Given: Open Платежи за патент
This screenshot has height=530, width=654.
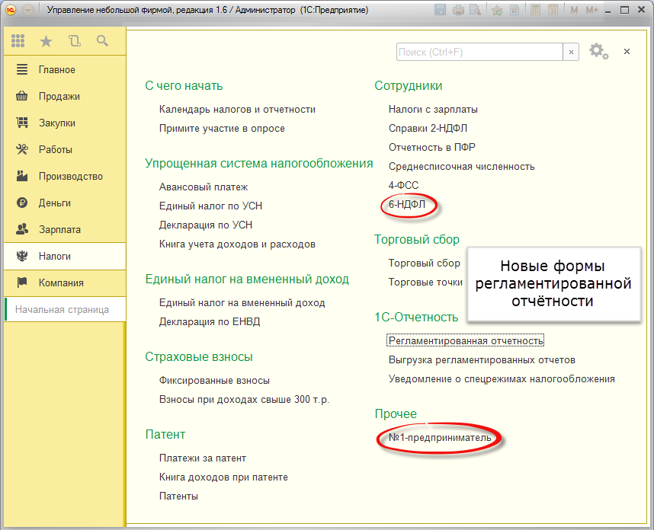Looking at the screenshot, I should (x=203, y=458).
